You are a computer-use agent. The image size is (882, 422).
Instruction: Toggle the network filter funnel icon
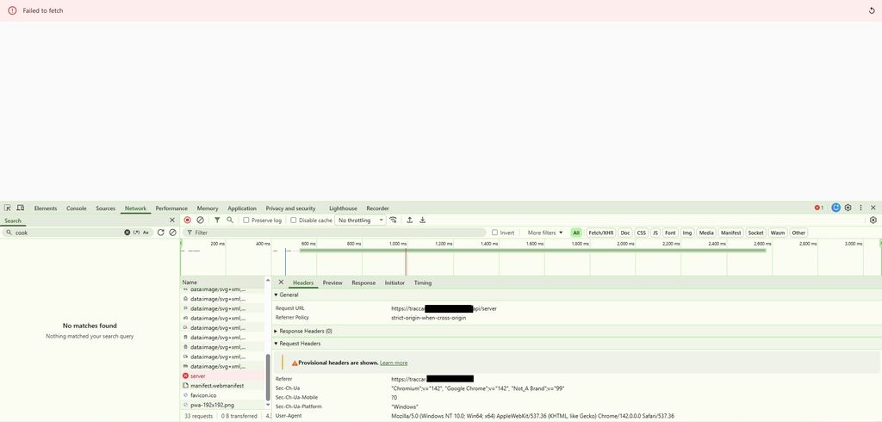217,220
